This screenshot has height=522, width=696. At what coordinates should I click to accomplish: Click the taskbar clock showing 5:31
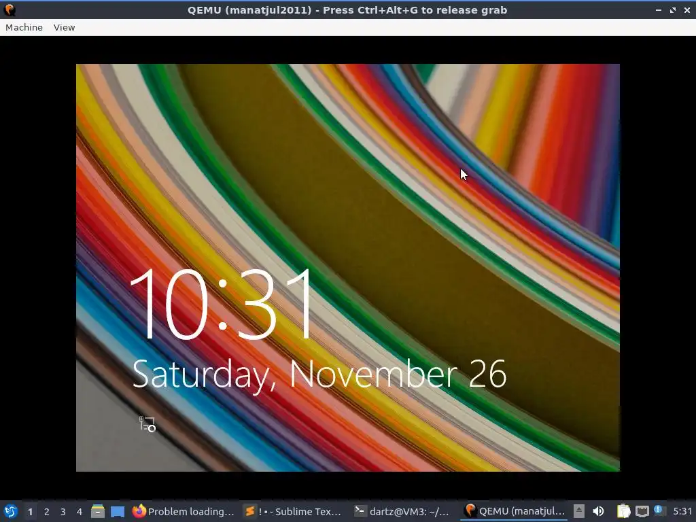pos(682,511)
